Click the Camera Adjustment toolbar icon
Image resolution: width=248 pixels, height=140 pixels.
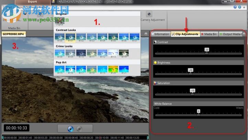149,14
